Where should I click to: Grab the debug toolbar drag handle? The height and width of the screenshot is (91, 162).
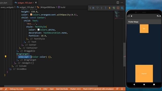coord(90,8)
